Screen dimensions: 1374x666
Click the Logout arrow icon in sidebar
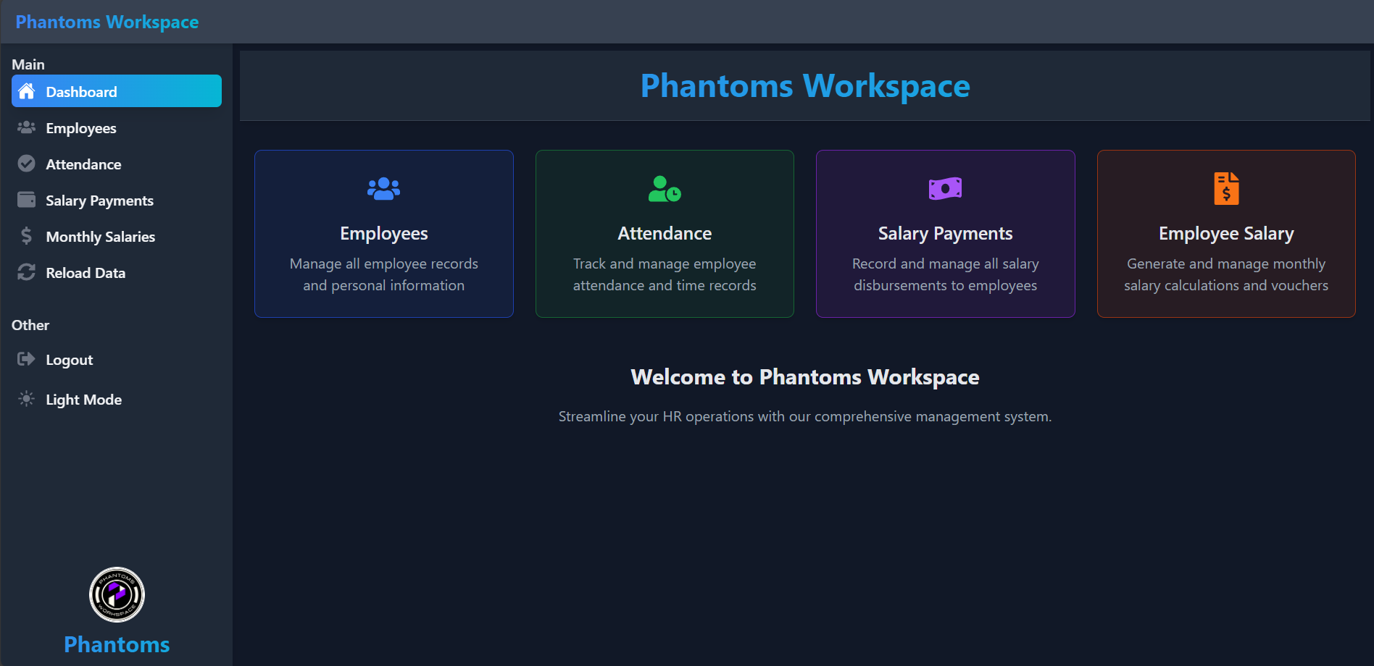click(x=27, y=359)
